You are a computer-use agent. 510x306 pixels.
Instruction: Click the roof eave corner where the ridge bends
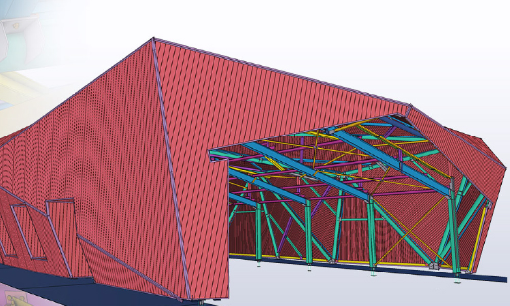coord(408,107)
